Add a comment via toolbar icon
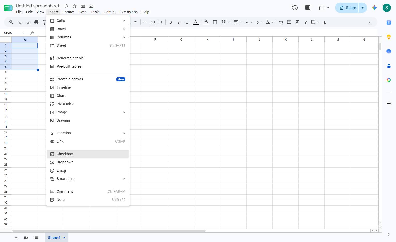 pyautogui.click(x=289, y=22)
